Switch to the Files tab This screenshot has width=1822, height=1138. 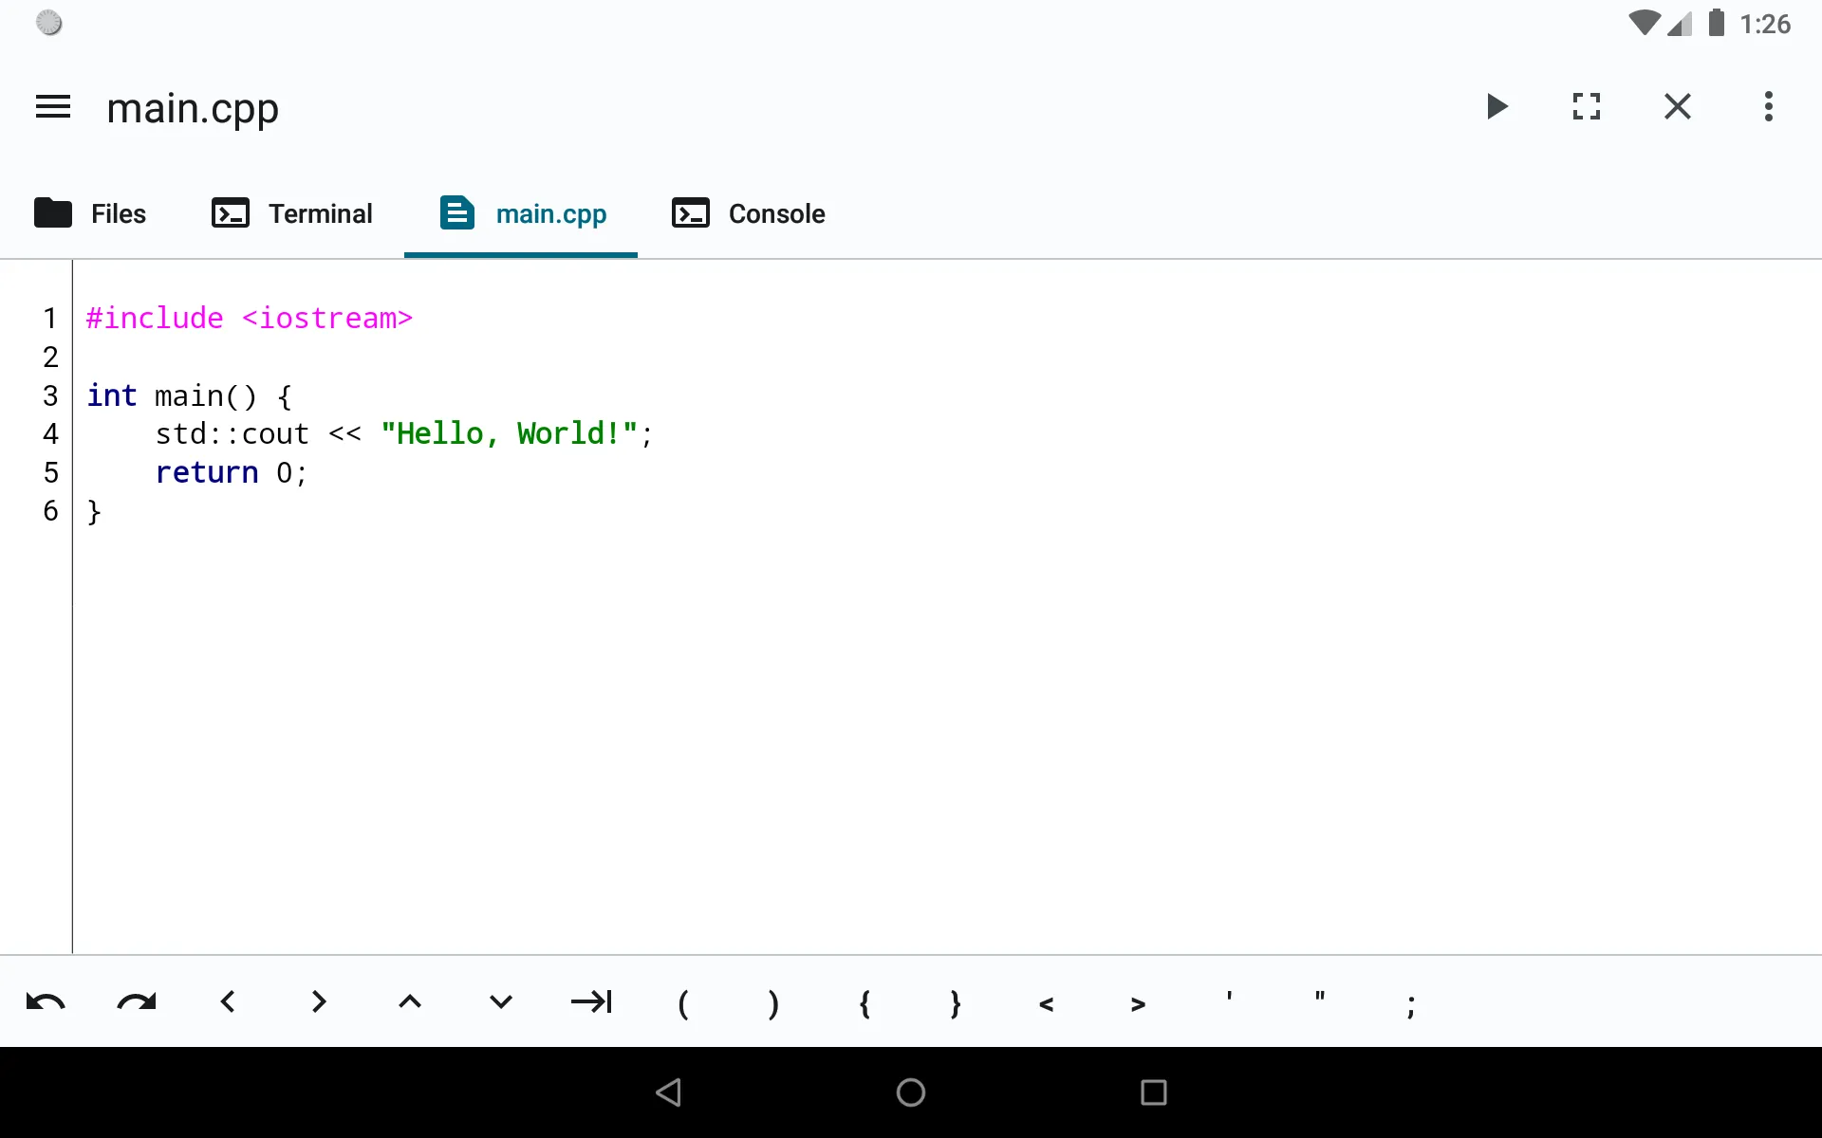pyautogui.click(x=91, y=213)
